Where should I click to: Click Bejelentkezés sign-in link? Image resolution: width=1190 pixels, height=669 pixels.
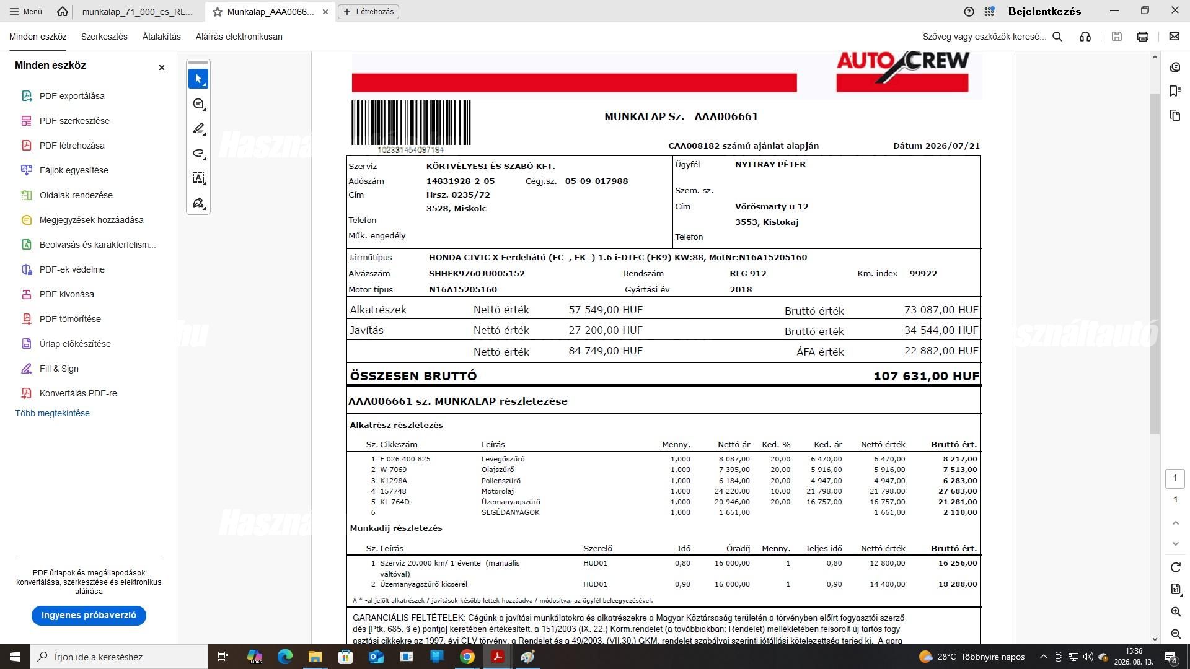(1044, 11)
